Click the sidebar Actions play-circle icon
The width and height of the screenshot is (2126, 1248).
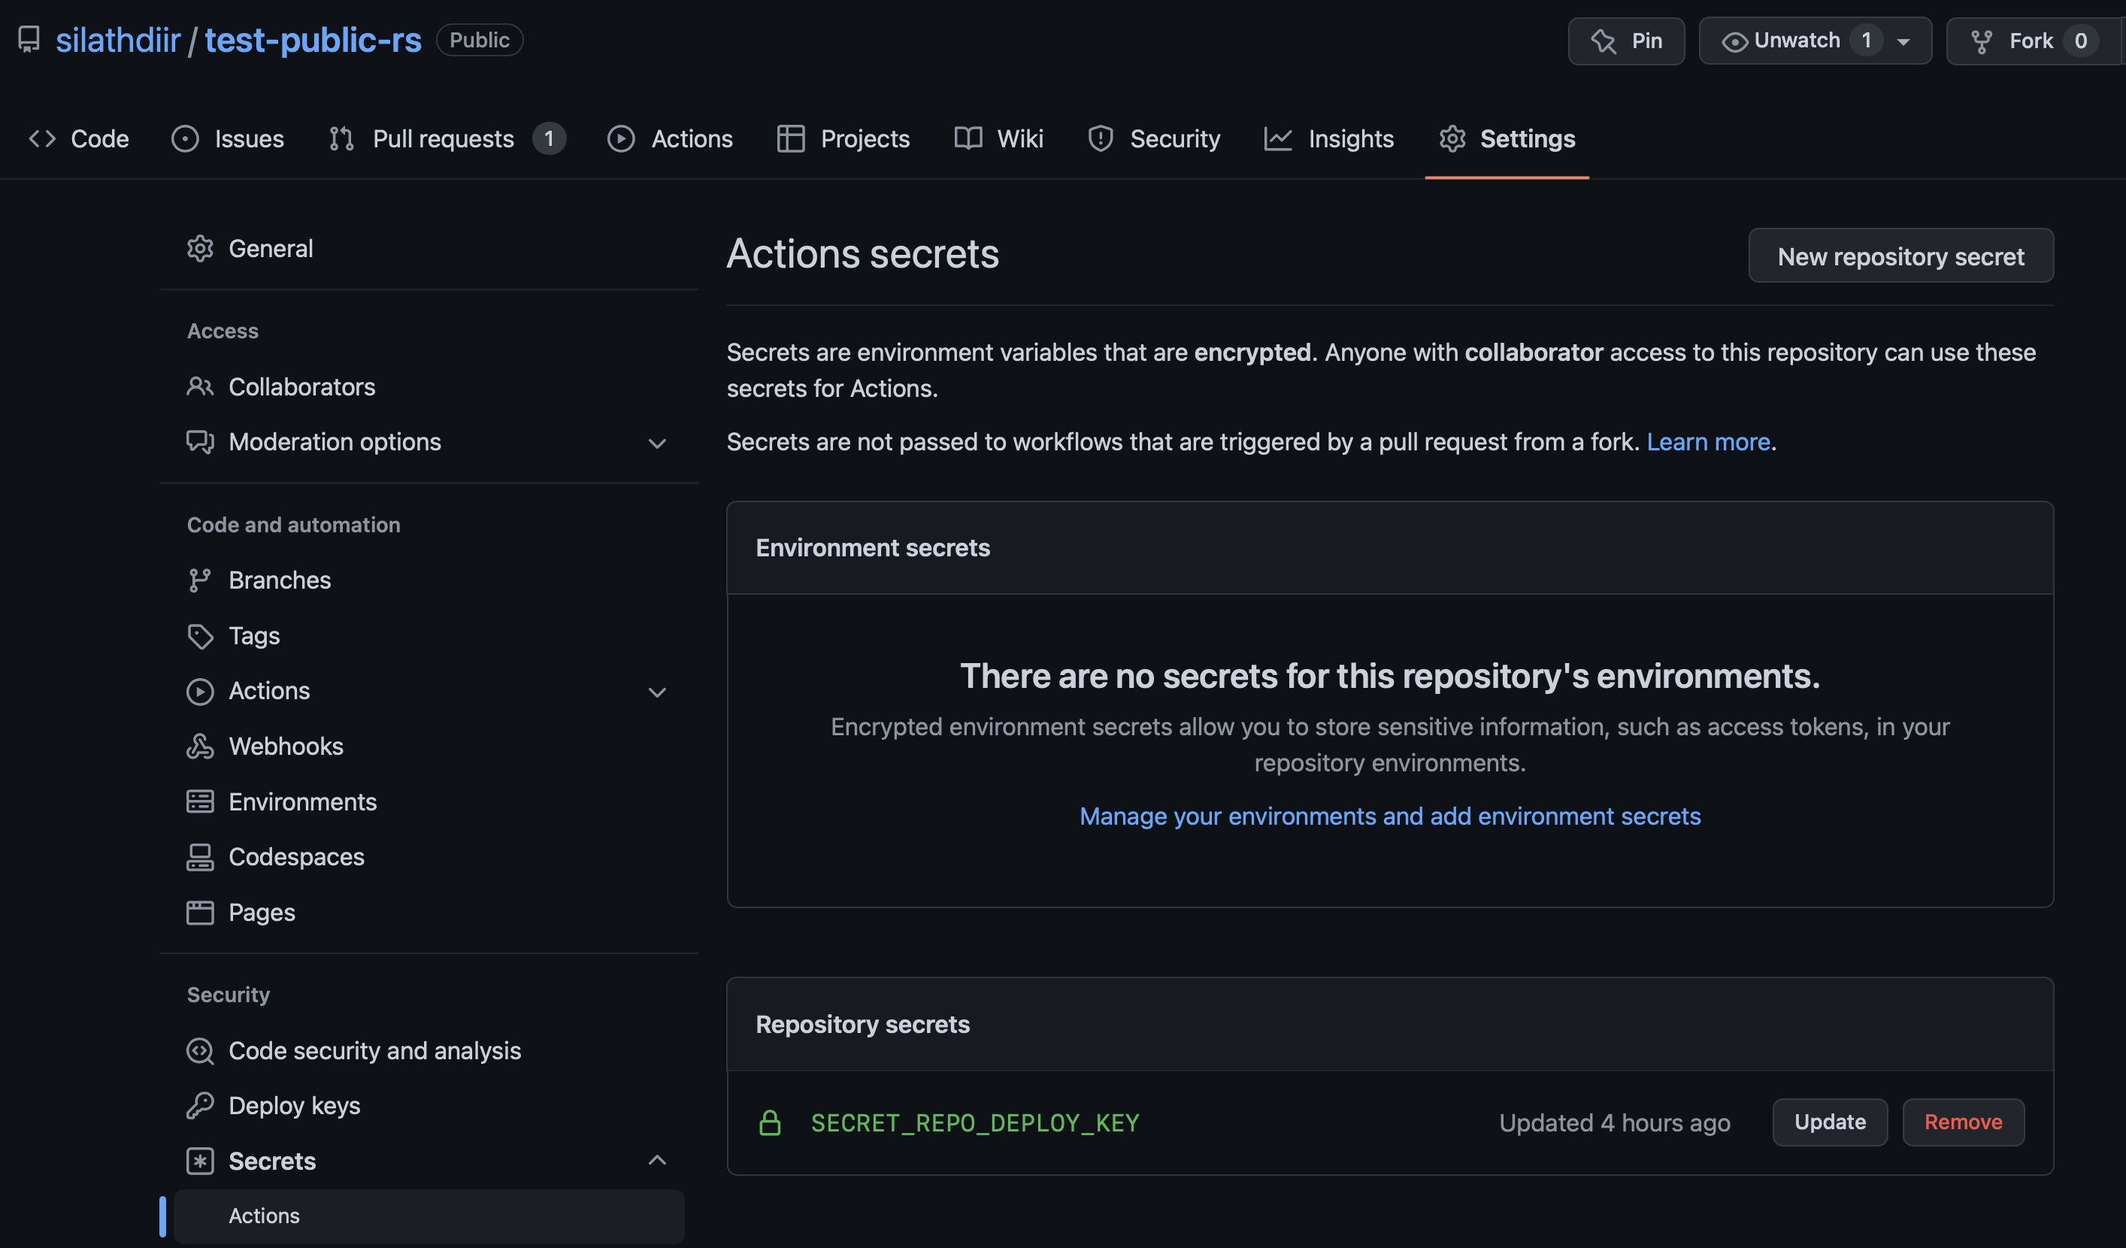coord(200,691)
